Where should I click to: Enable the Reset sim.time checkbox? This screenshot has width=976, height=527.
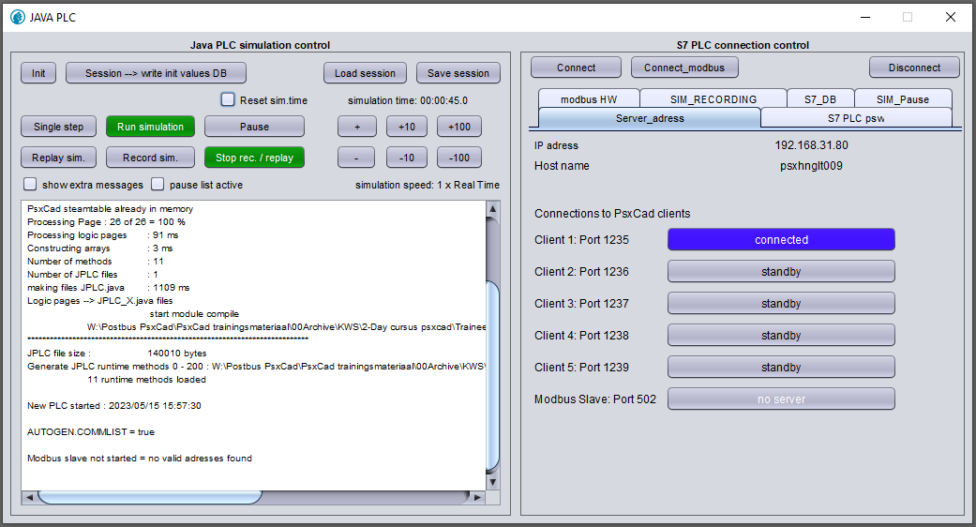[228, 99]
